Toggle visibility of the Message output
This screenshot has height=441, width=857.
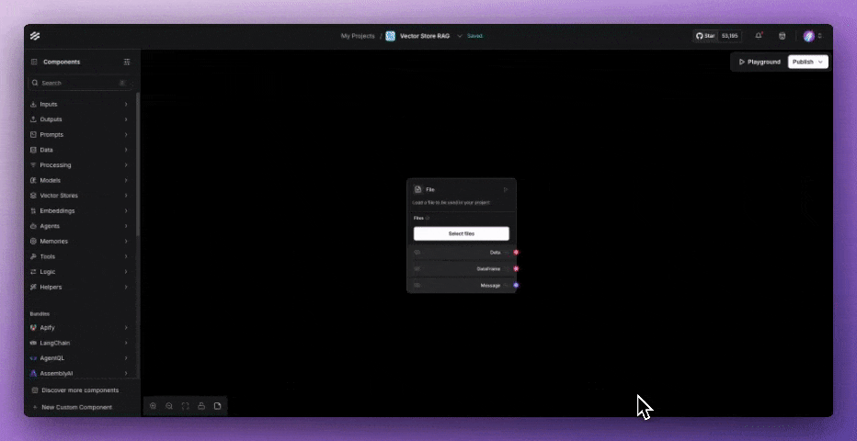(x=417, y=285)
